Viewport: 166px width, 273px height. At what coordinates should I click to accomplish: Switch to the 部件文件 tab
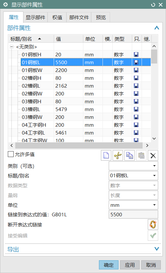tap(79, 17)
